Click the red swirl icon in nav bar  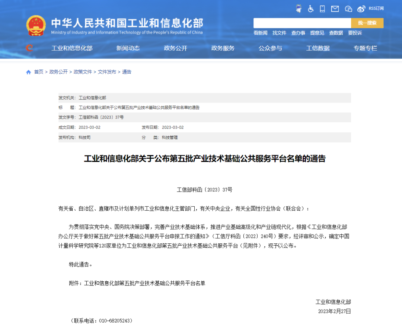click(29, 48)
